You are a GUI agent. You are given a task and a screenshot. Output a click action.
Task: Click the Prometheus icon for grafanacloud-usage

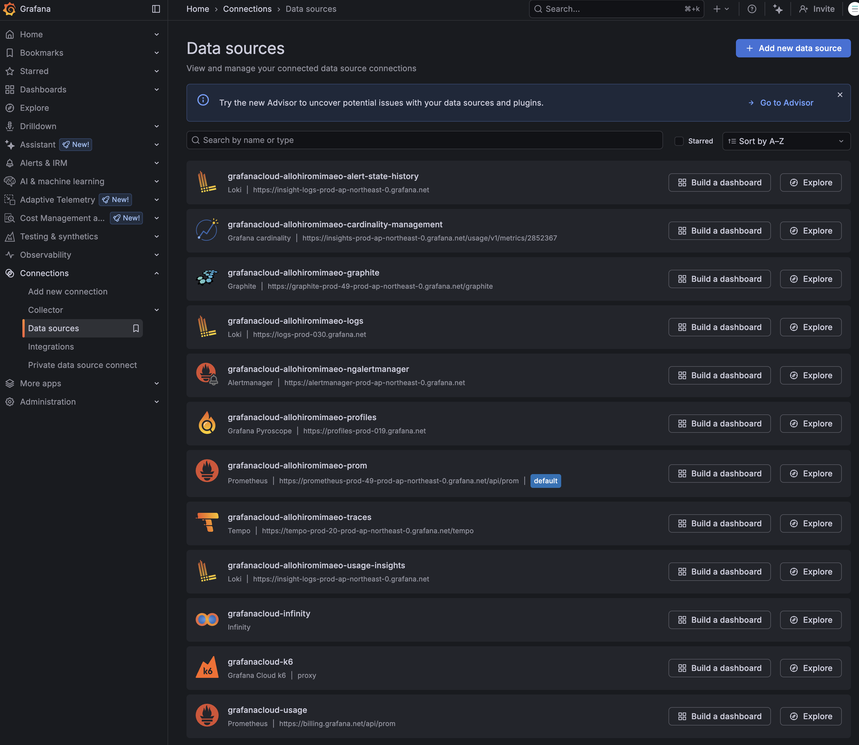[x=207, y=715]
